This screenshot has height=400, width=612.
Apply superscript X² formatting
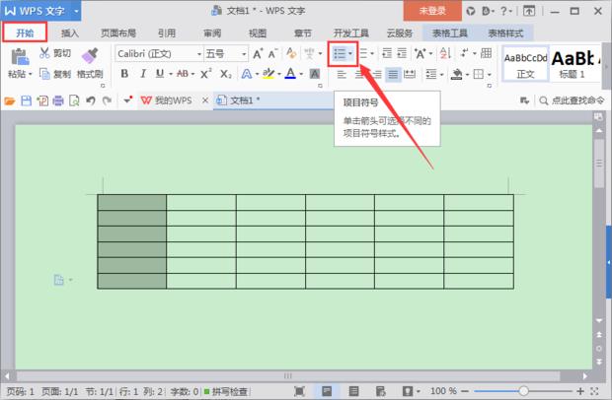(205, 73)
